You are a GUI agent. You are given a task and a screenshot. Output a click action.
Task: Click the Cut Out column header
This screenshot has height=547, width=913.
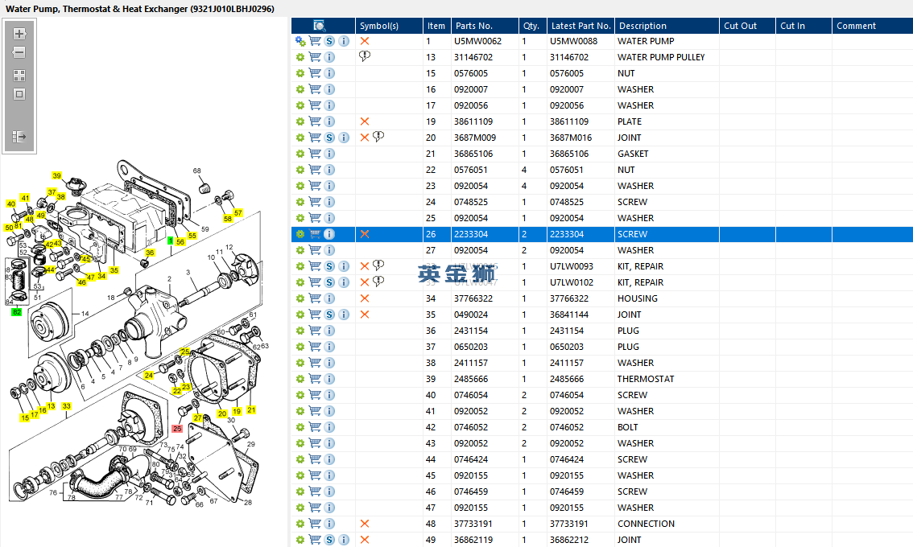(740, 26)
